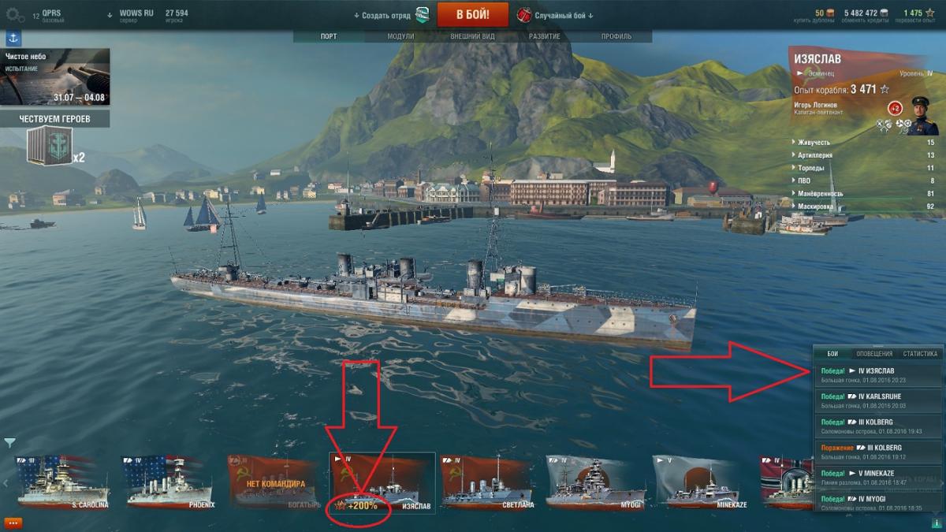Click the info icon below battle list
The image size is (946, 532).
pos(936,521)
